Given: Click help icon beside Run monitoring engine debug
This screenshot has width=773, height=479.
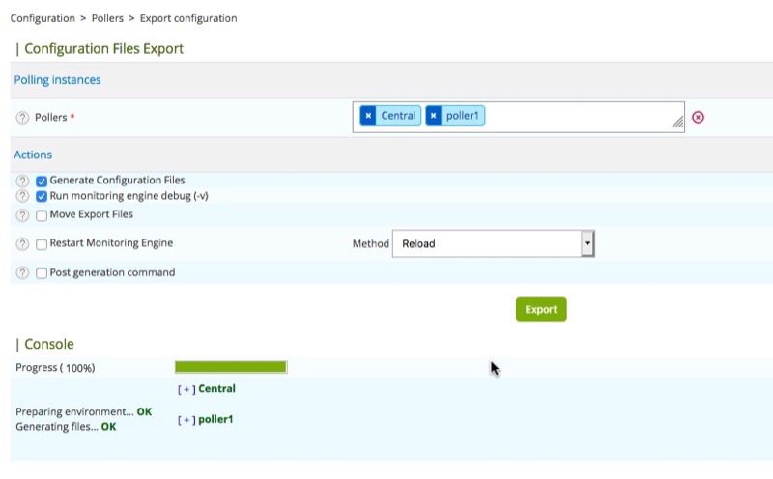Looking at the screenshot, I should point(22,196).
